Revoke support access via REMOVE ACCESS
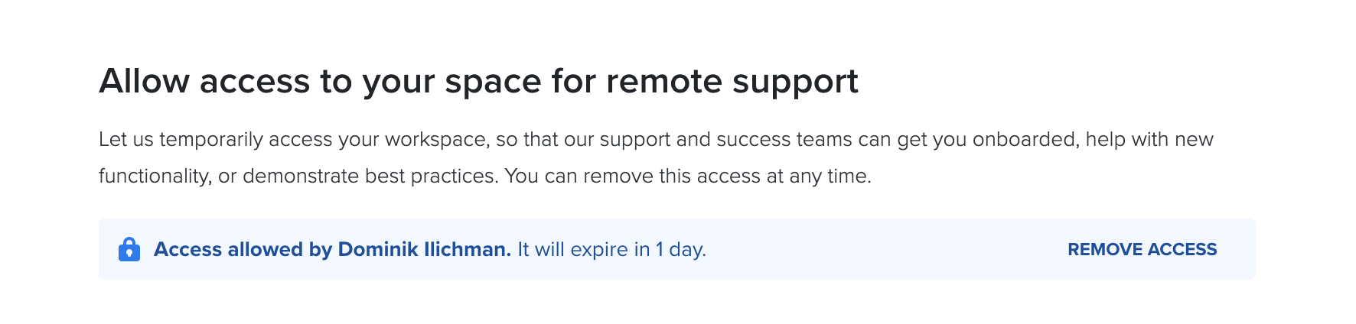1356x324 pixels. click(1142, 250)
